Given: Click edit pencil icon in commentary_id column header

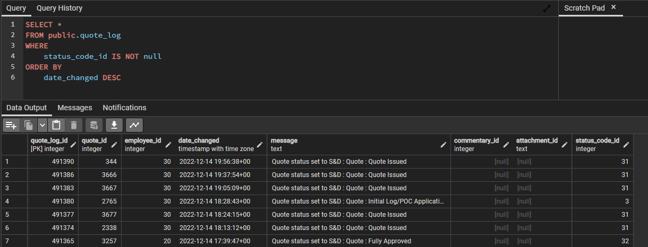Looking at the screenshot, I should pyautogui.click(x=507, y=145).
